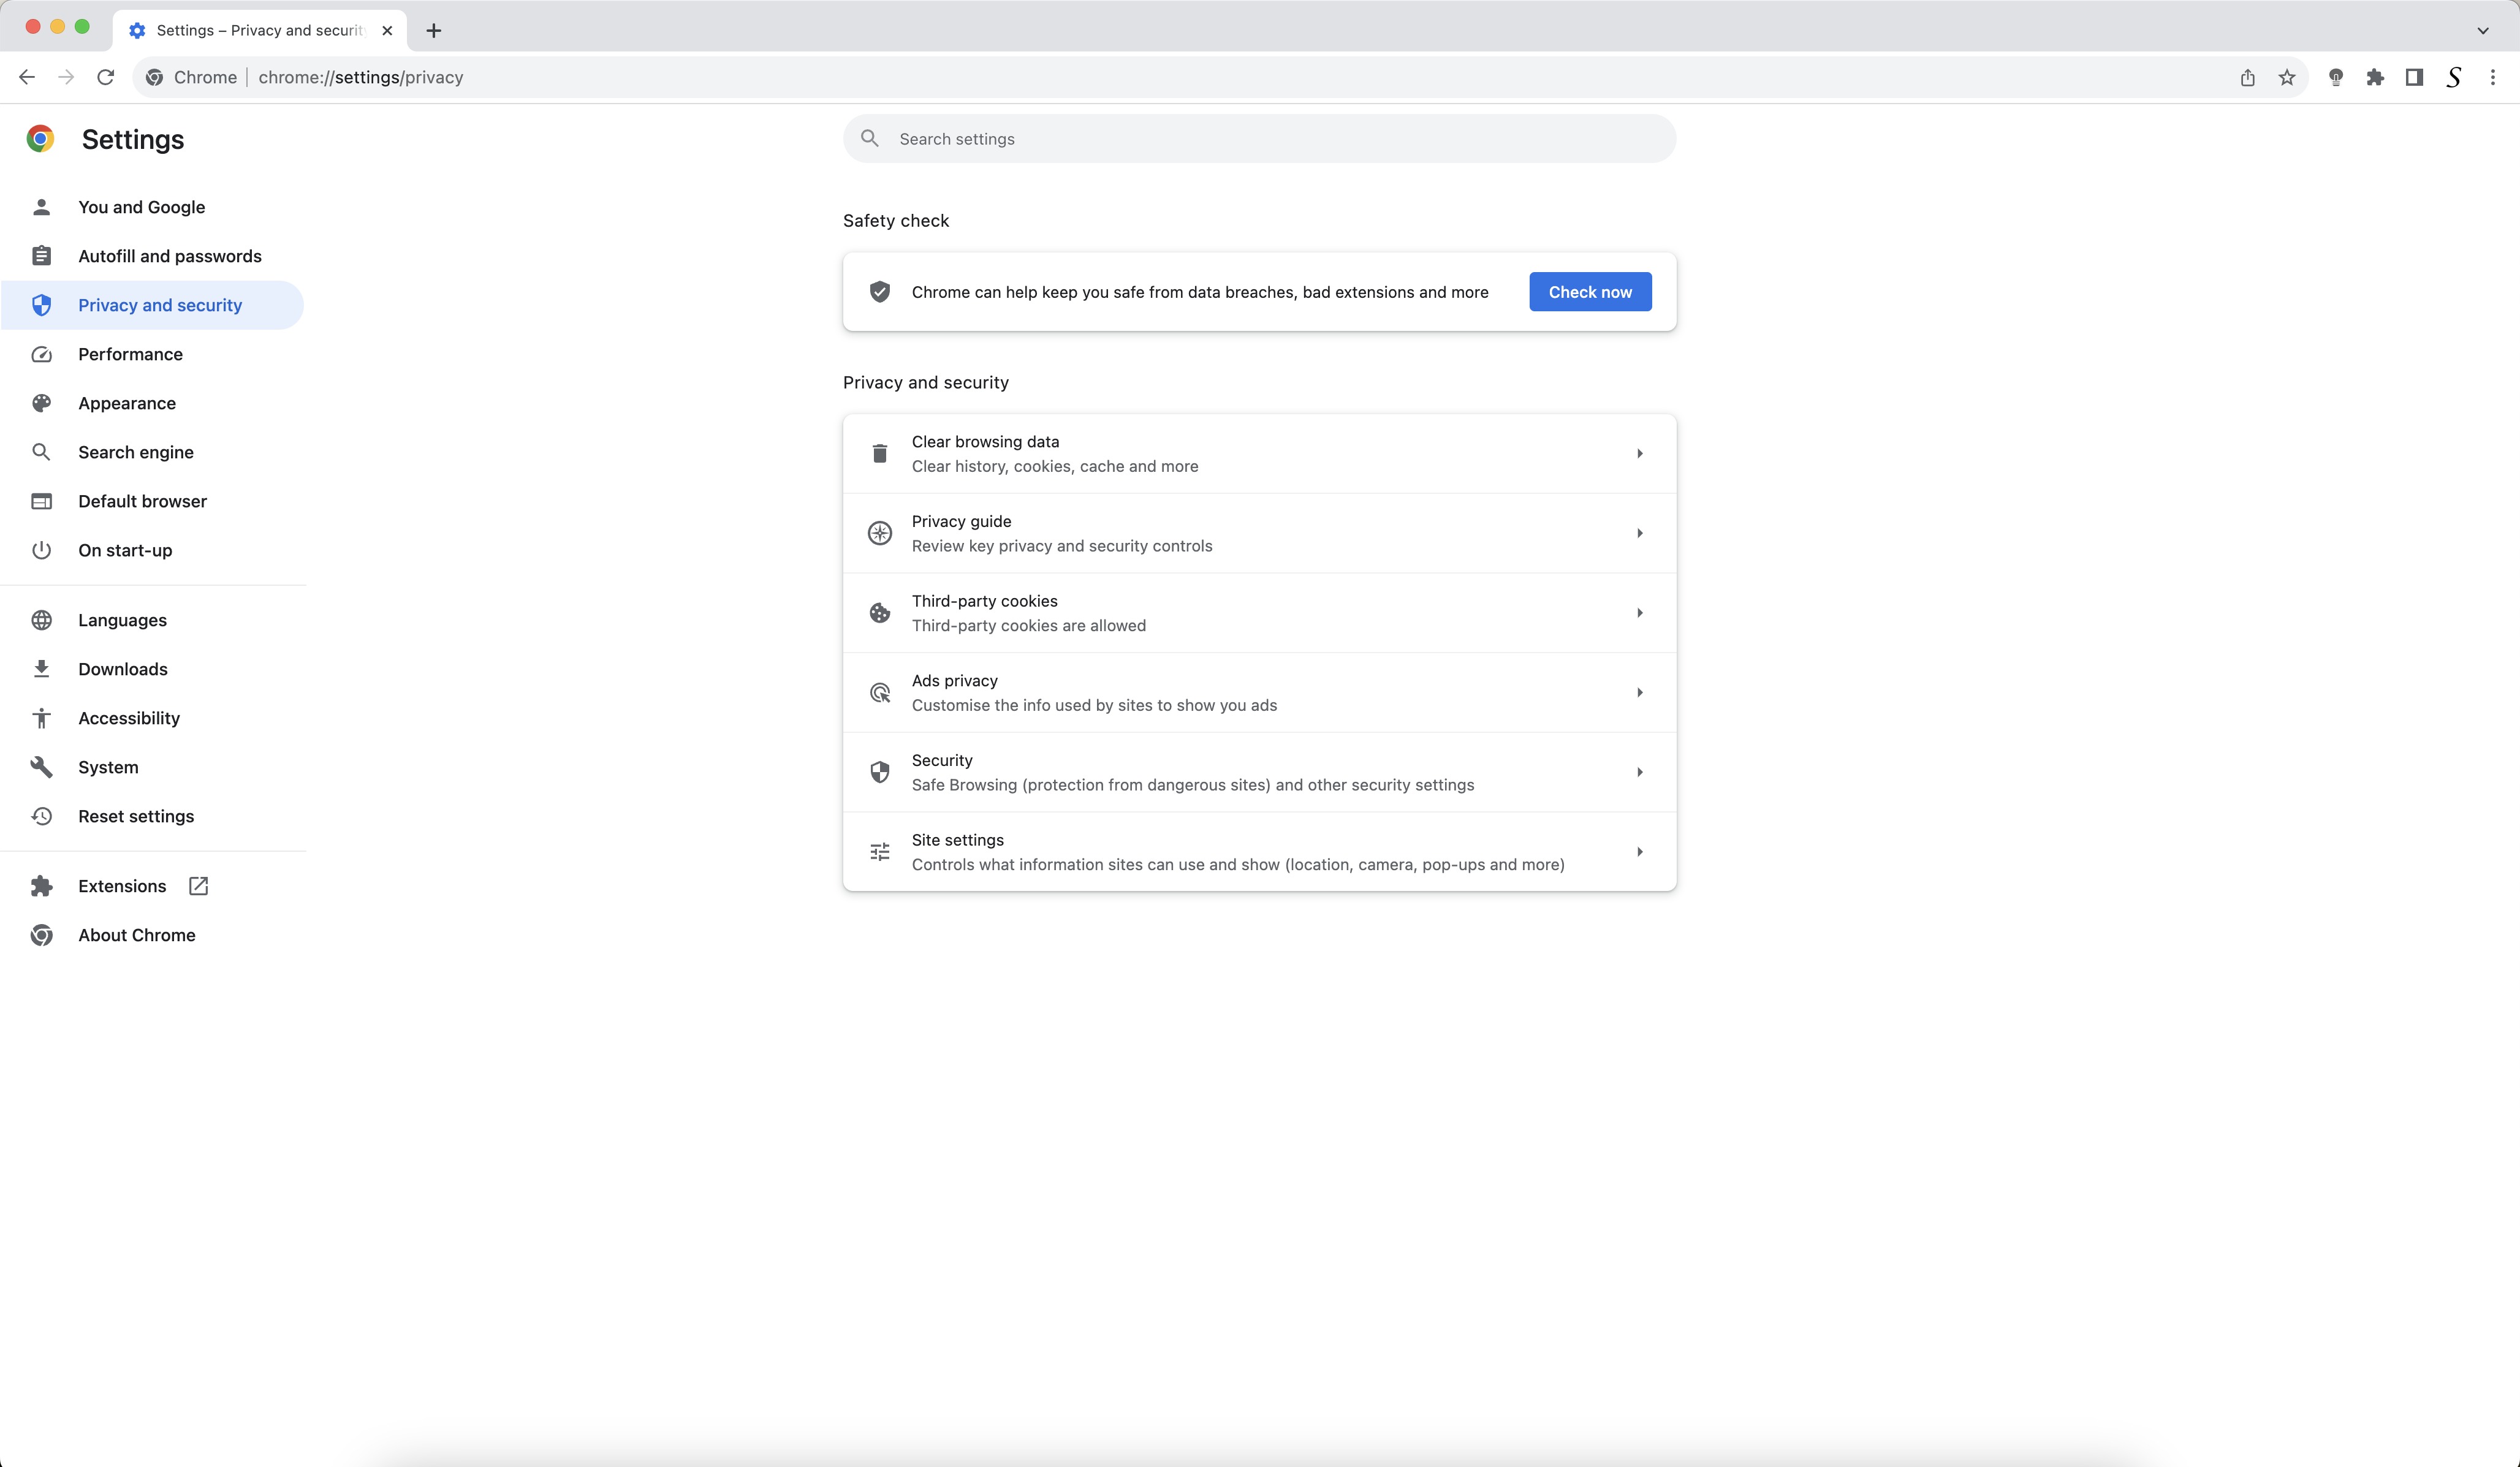Open the Security settings row
The height and width of the screenshot is (1467, 2520).
[x=1258, y=772]
